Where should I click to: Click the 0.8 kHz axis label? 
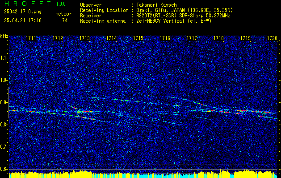point(4,125)
